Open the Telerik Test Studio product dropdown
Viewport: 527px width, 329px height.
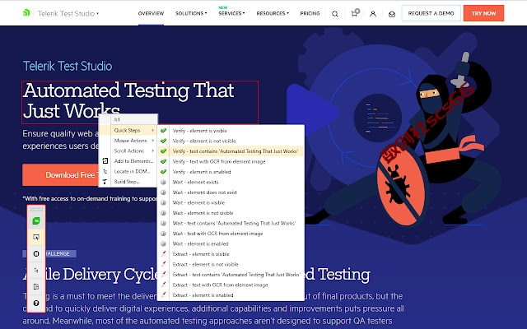[68, 13]
